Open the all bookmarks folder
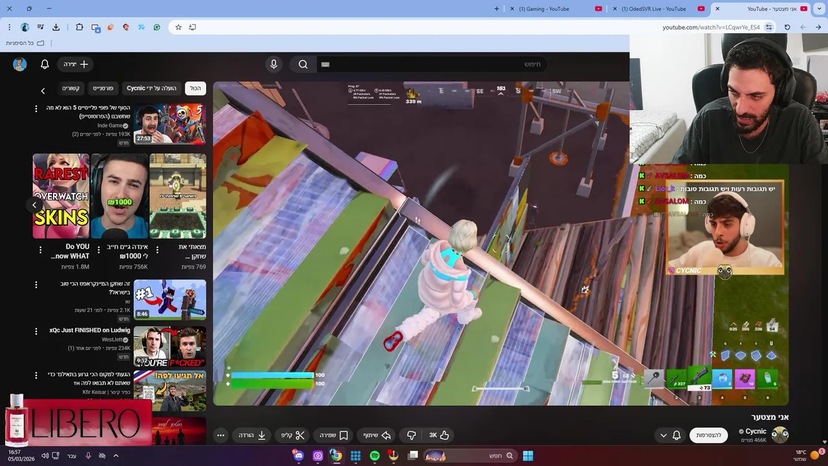Viewport: 828px width, 466px height. point(25,43)
